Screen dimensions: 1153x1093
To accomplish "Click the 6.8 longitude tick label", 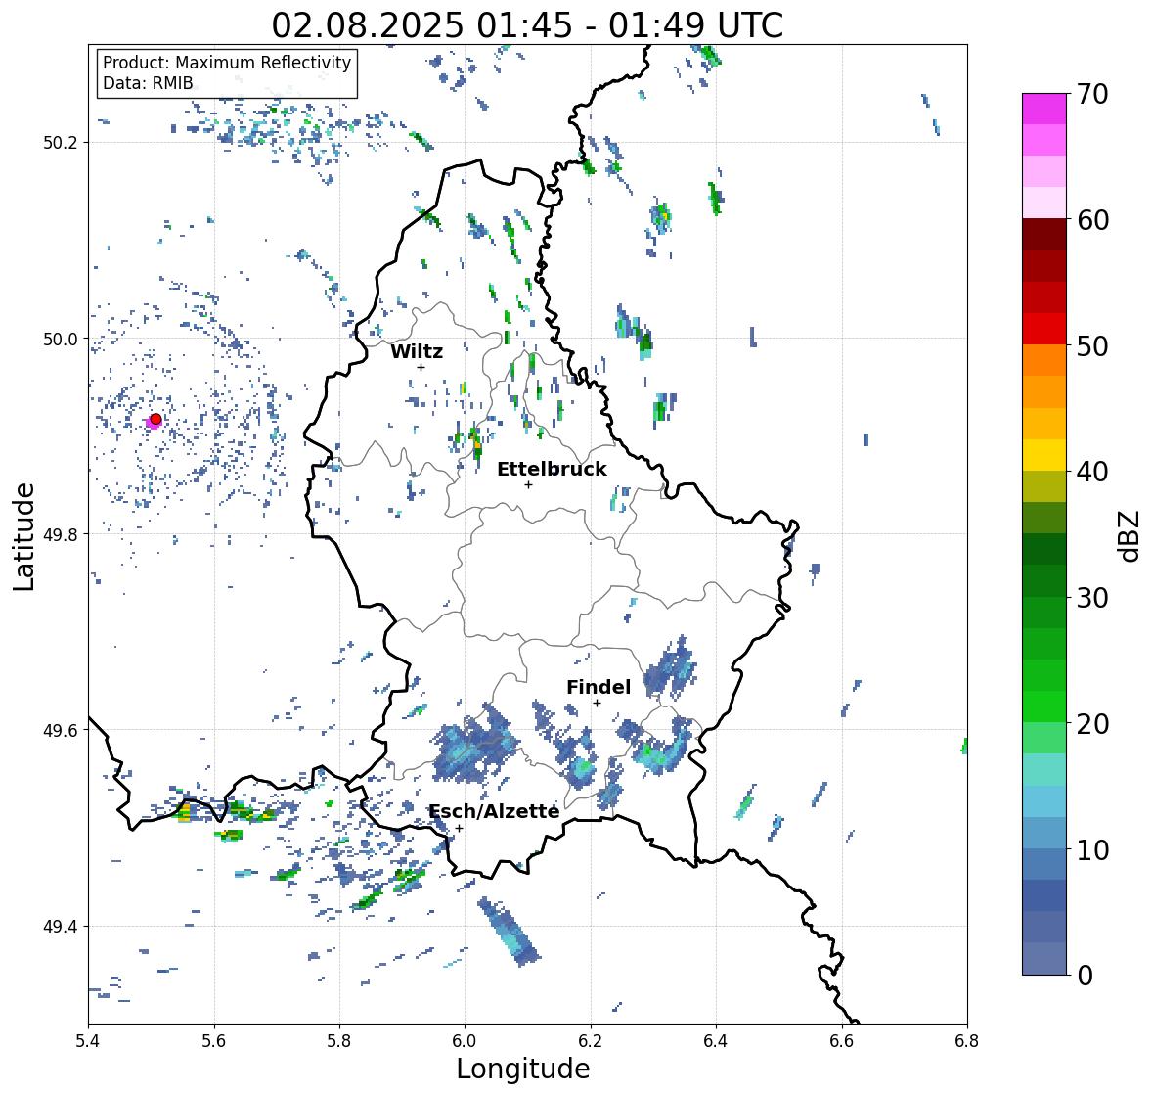I will tap(967, 1040).
